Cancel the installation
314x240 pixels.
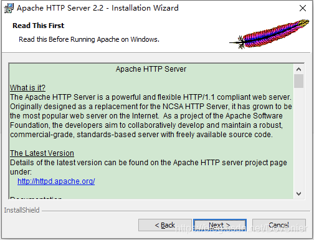[x=278, y=225]
